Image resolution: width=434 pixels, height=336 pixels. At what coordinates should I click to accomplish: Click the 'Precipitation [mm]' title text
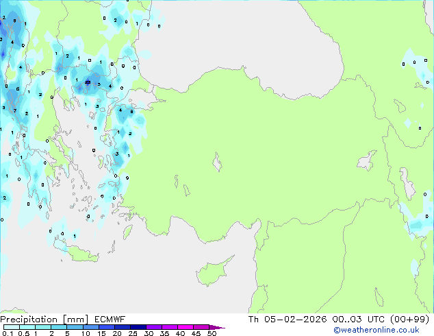[44, 320]
